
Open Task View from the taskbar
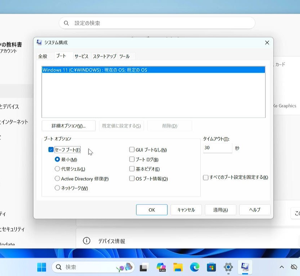144,267
